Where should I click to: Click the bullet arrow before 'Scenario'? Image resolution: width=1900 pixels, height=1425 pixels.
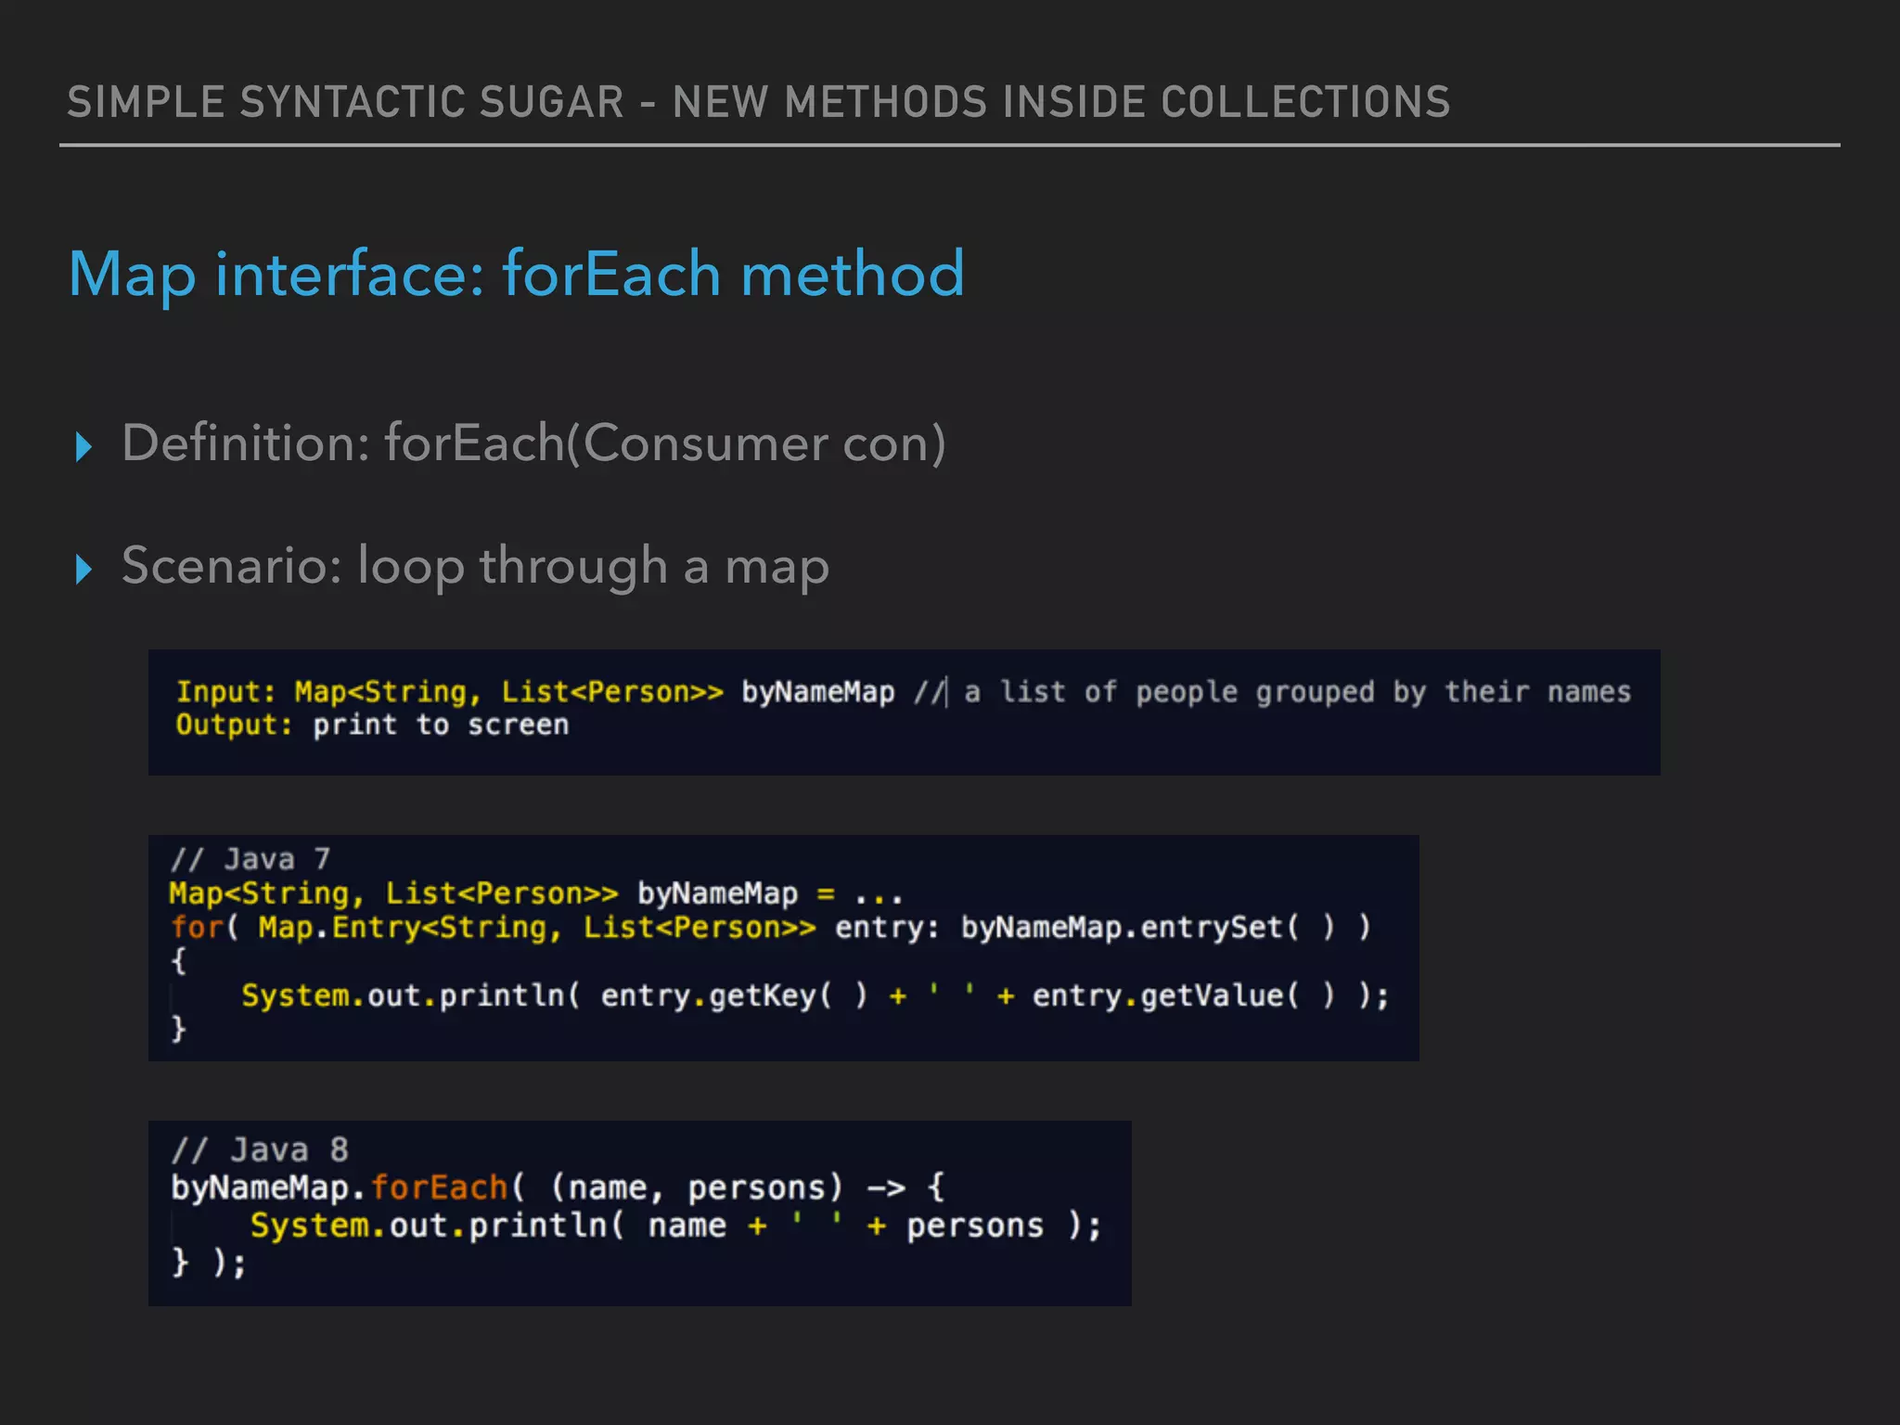coord(83,569)
